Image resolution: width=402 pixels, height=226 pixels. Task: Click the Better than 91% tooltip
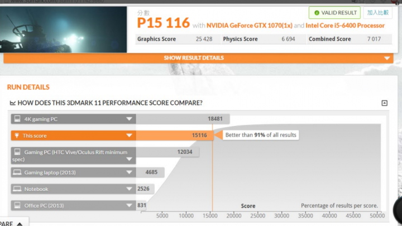261,135
